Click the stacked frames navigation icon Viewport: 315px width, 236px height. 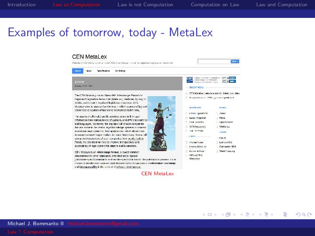[228, 214]
